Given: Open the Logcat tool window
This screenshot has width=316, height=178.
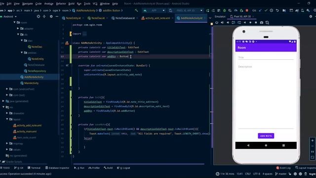Looking at the screenshot, I should point(123,168).
